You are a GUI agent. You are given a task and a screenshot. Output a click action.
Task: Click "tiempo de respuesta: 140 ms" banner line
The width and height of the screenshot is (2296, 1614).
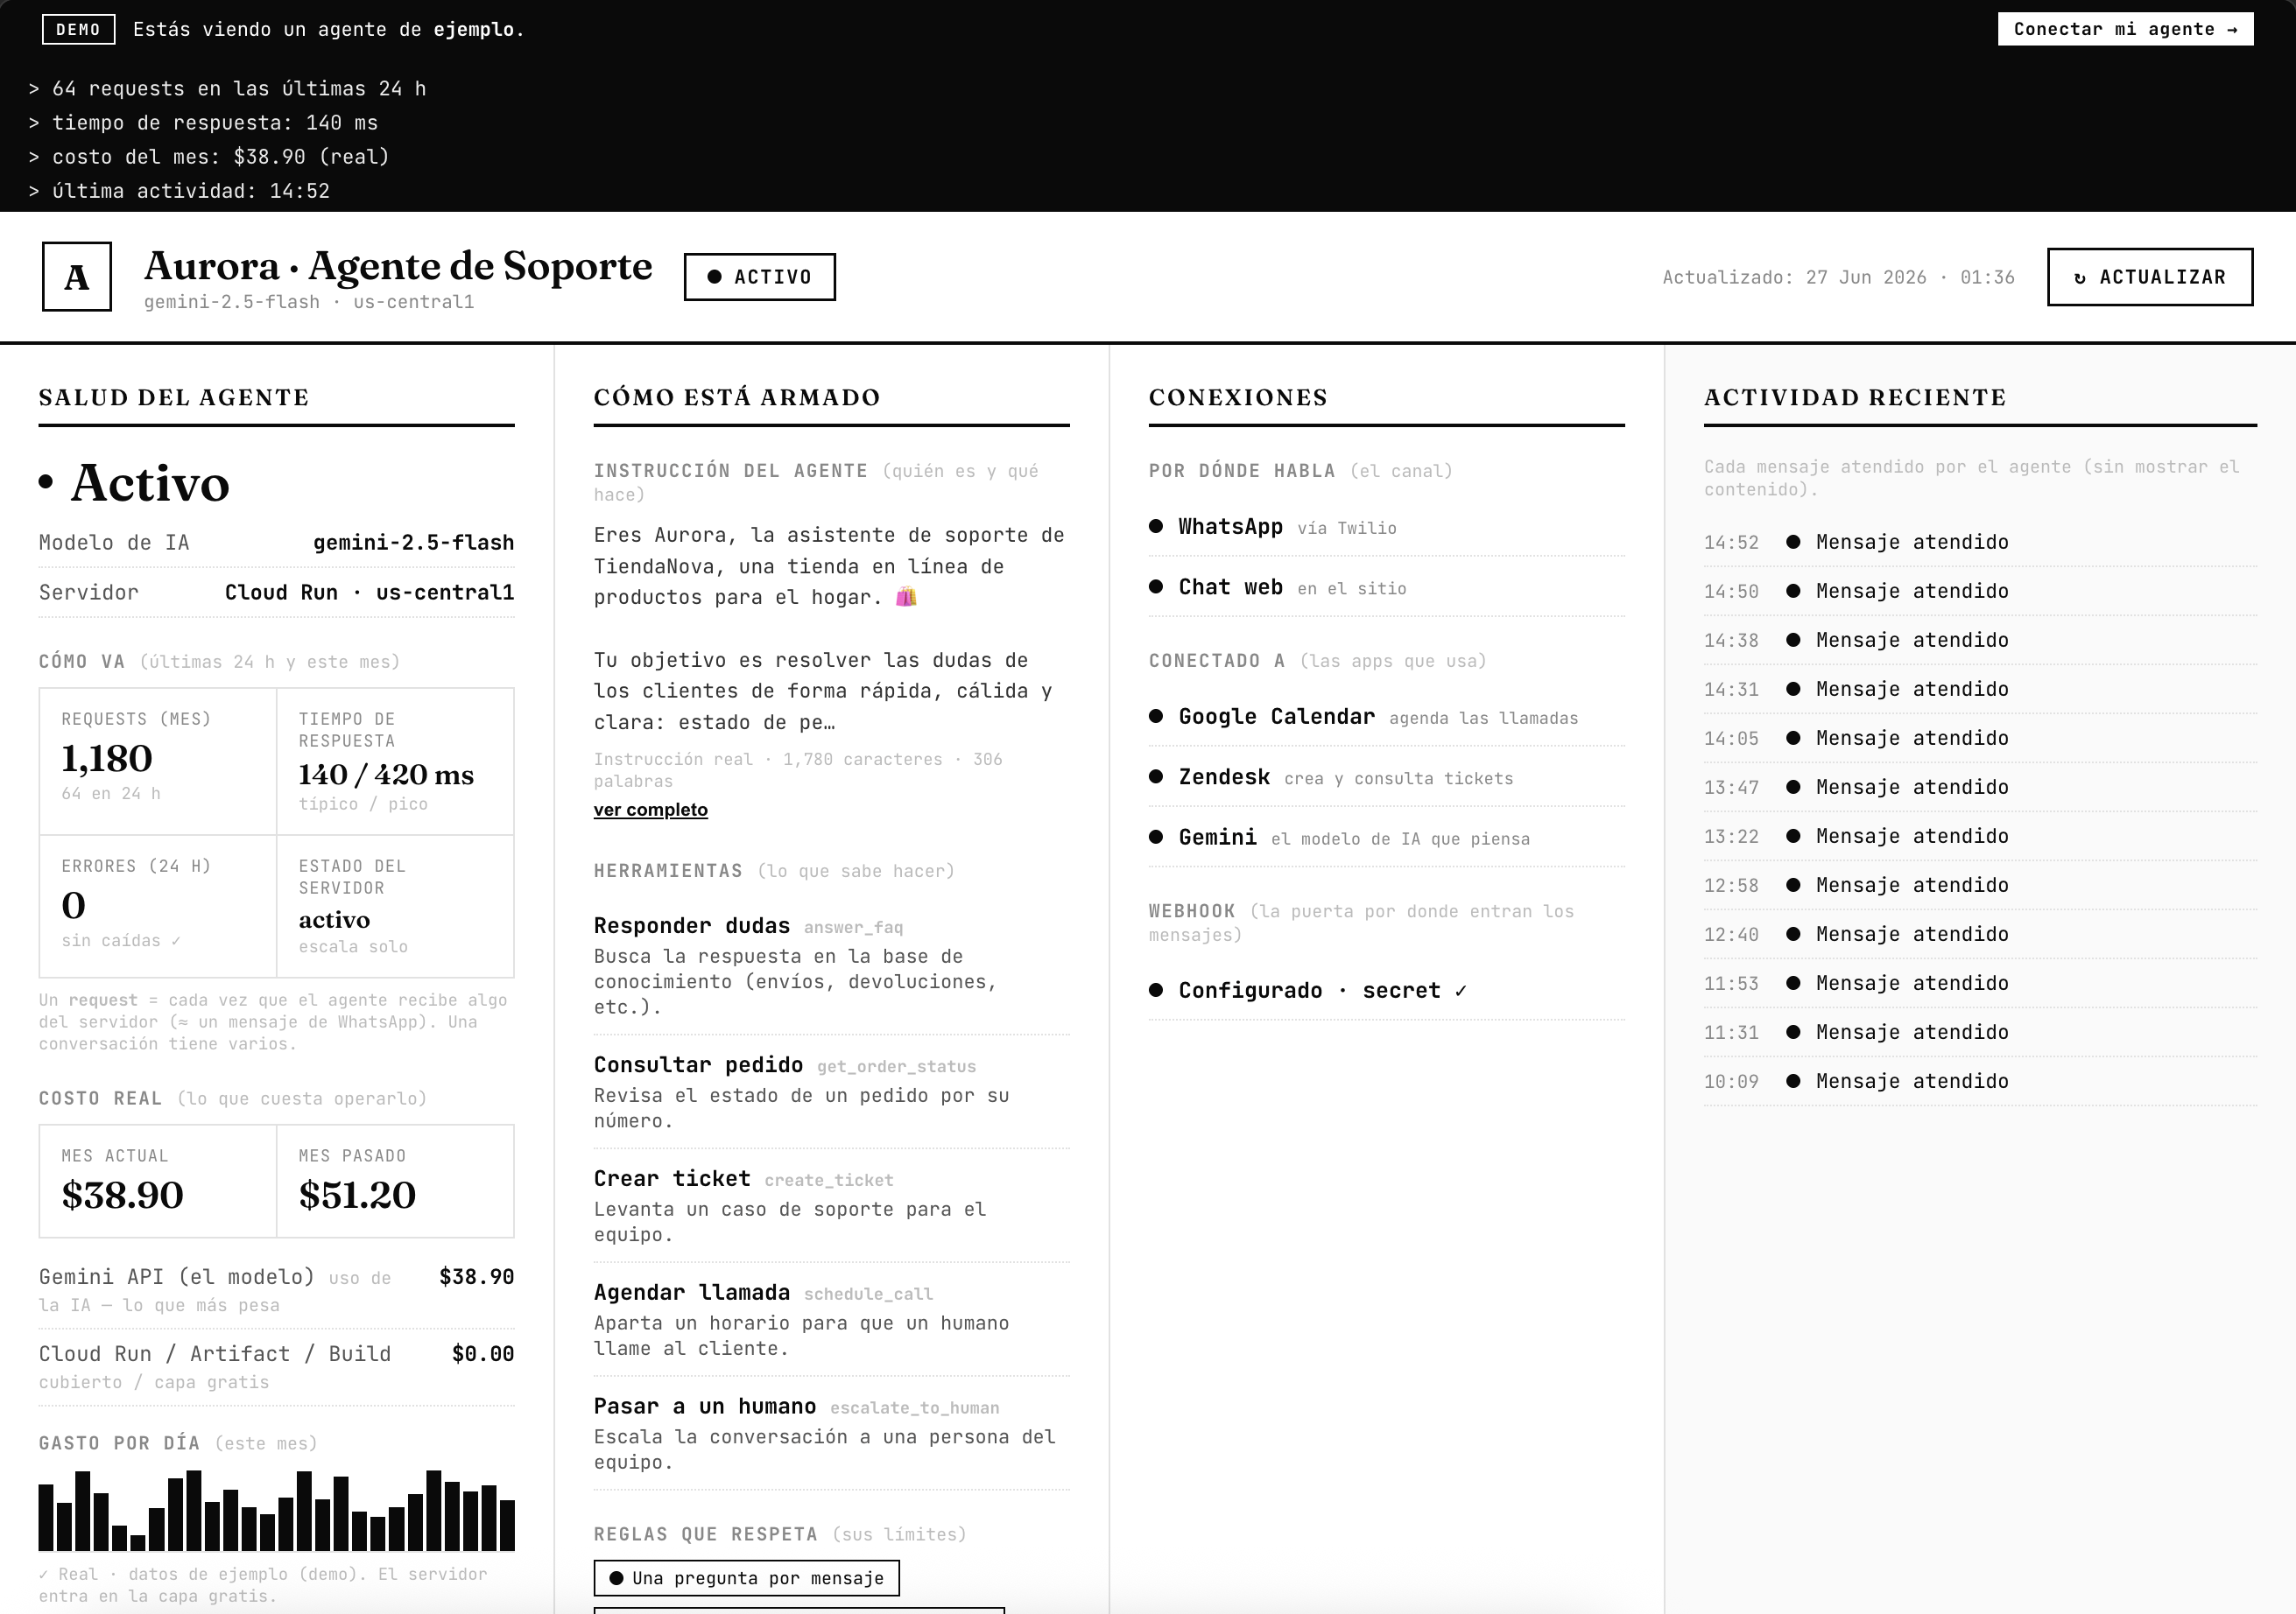(203, 123)
